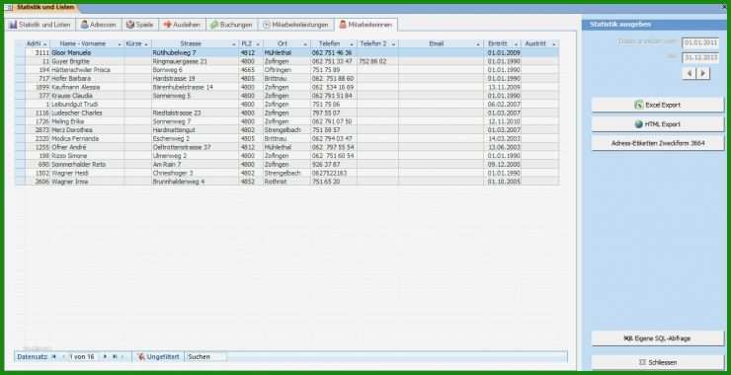Image resolution: width=731 pixels, height=375 pixels.
Task: Click Adress-Etiketten Zweckform 3664 button
Action: 658,143
